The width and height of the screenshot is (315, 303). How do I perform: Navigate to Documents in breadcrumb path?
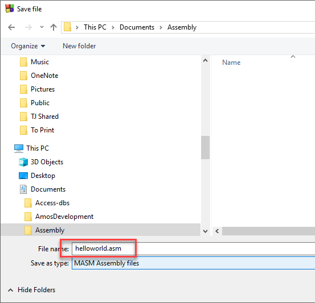137,27
